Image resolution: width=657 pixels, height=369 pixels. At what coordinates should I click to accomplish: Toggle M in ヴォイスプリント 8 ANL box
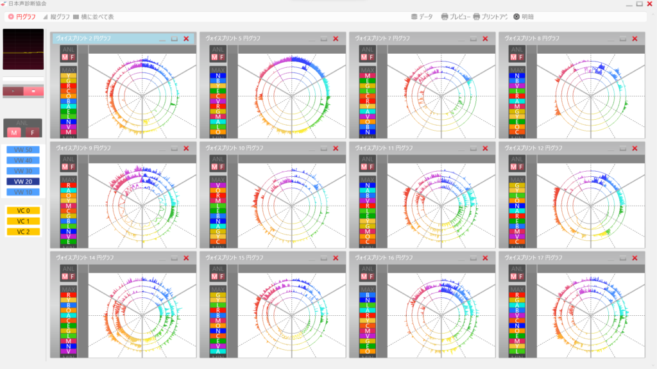pos(514,57)
